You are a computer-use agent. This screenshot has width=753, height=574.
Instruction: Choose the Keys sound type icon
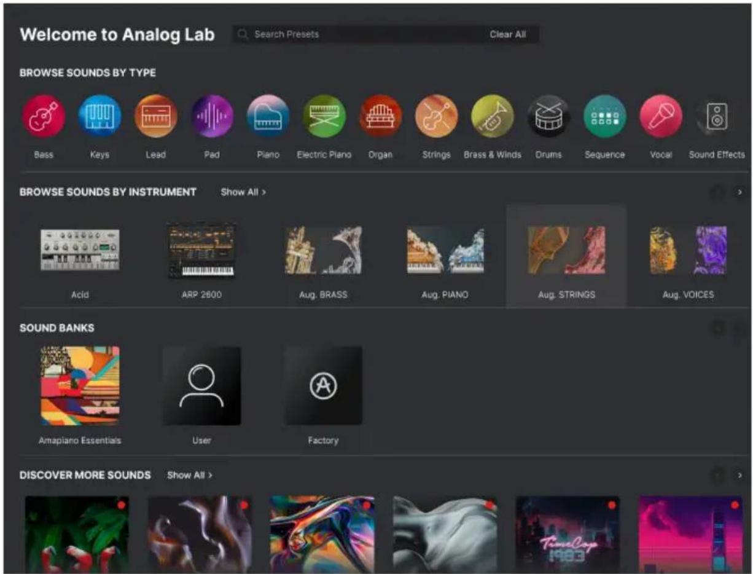[x=99, y=116]
